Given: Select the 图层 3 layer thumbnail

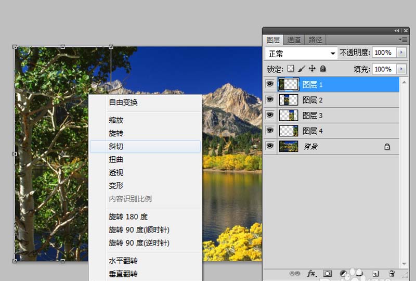Looking at the screenshot, I should point(289,116).
